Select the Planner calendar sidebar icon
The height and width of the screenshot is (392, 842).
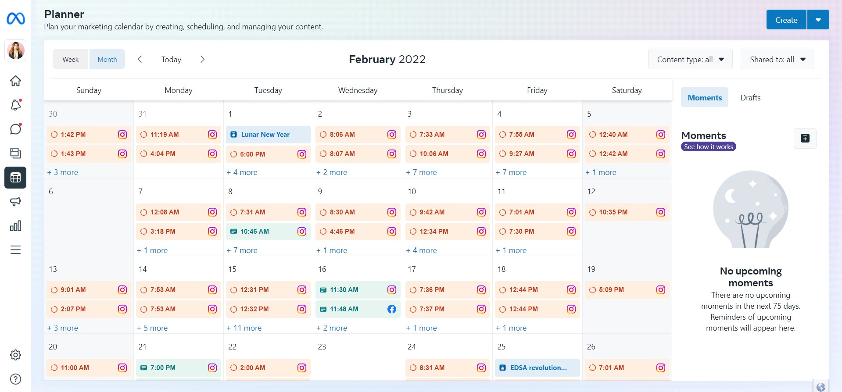pyautogui.click(x=15, y=178)
